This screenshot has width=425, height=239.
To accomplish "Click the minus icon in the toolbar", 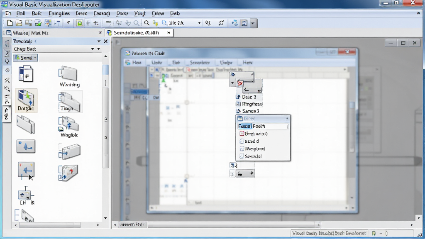I will pyautogui.click(x=108, y=22).
